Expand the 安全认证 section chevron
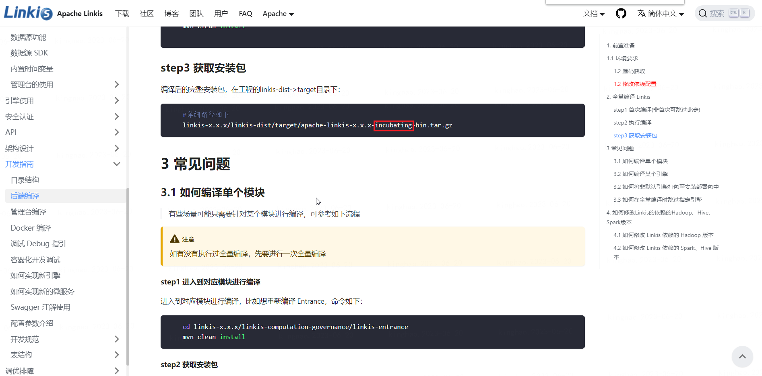This screenshot has width=762, height=376. [x=117, y=116]
